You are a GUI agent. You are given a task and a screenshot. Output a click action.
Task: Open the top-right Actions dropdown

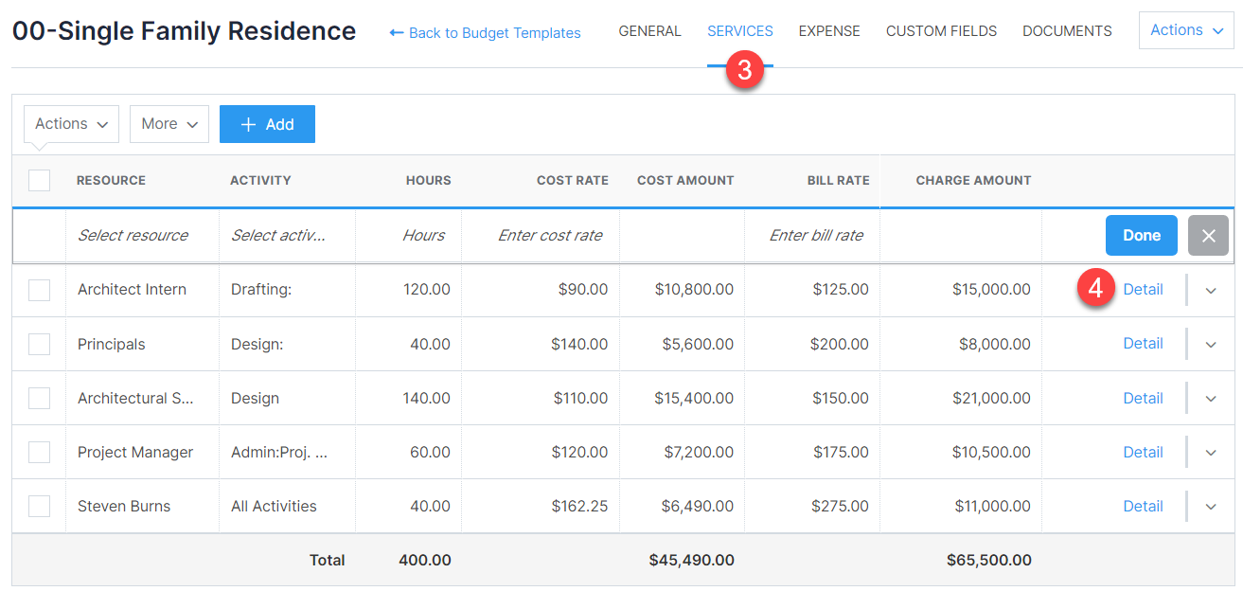[1186, 30]
